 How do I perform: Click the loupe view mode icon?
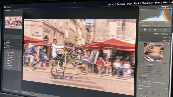(x=22, y=92)
